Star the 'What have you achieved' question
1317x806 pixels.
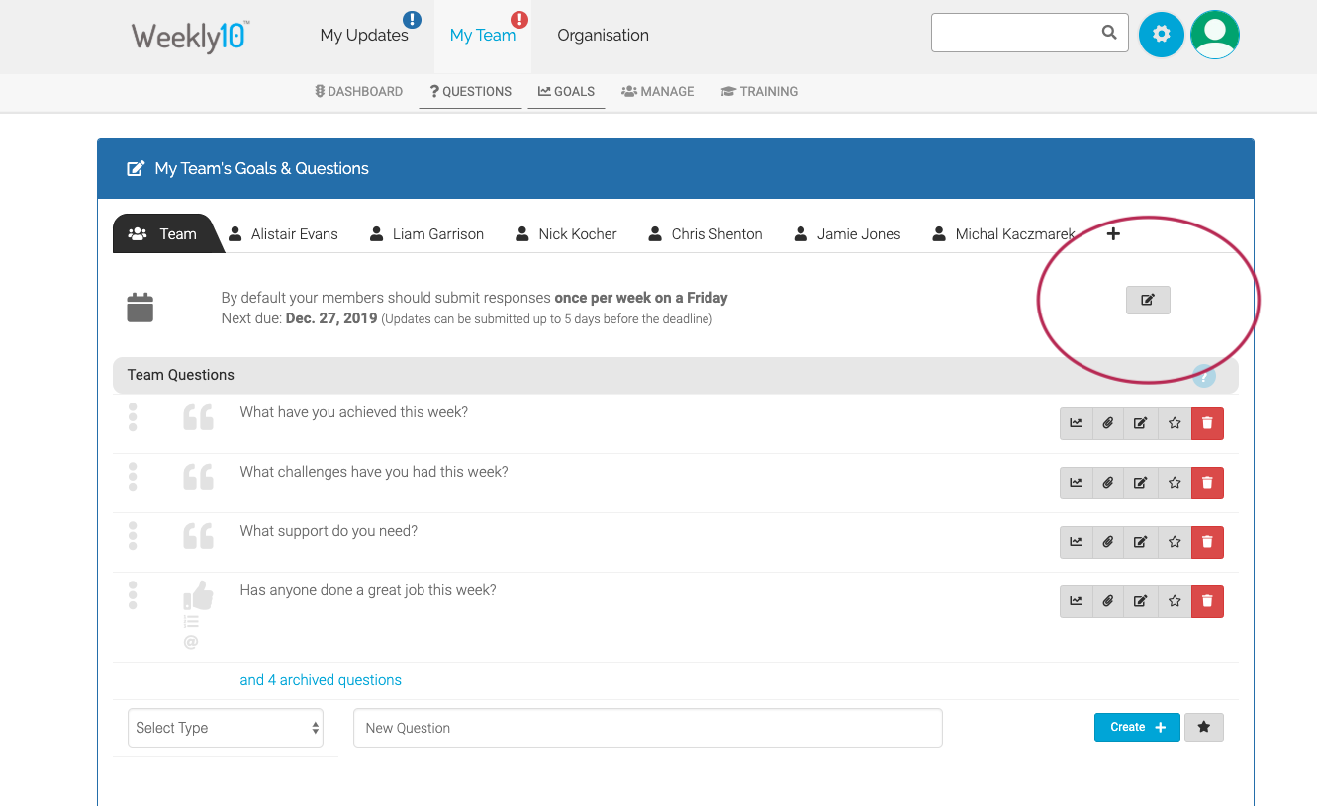(1175, 423)
